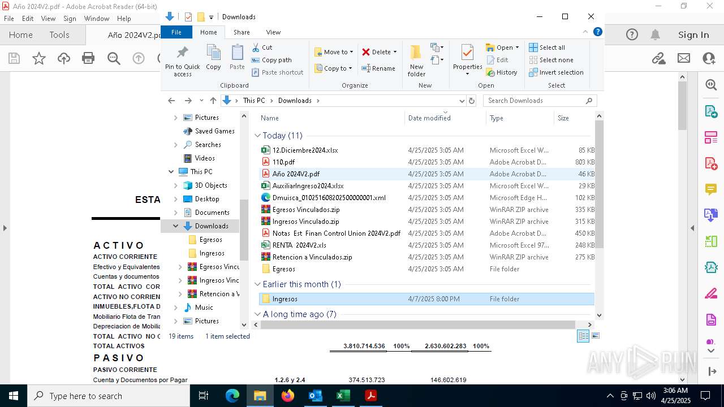This screenshot has width=724, height=407.
Task: Star the file in Acrobat toolbar
Action: [x=39, y=58]
